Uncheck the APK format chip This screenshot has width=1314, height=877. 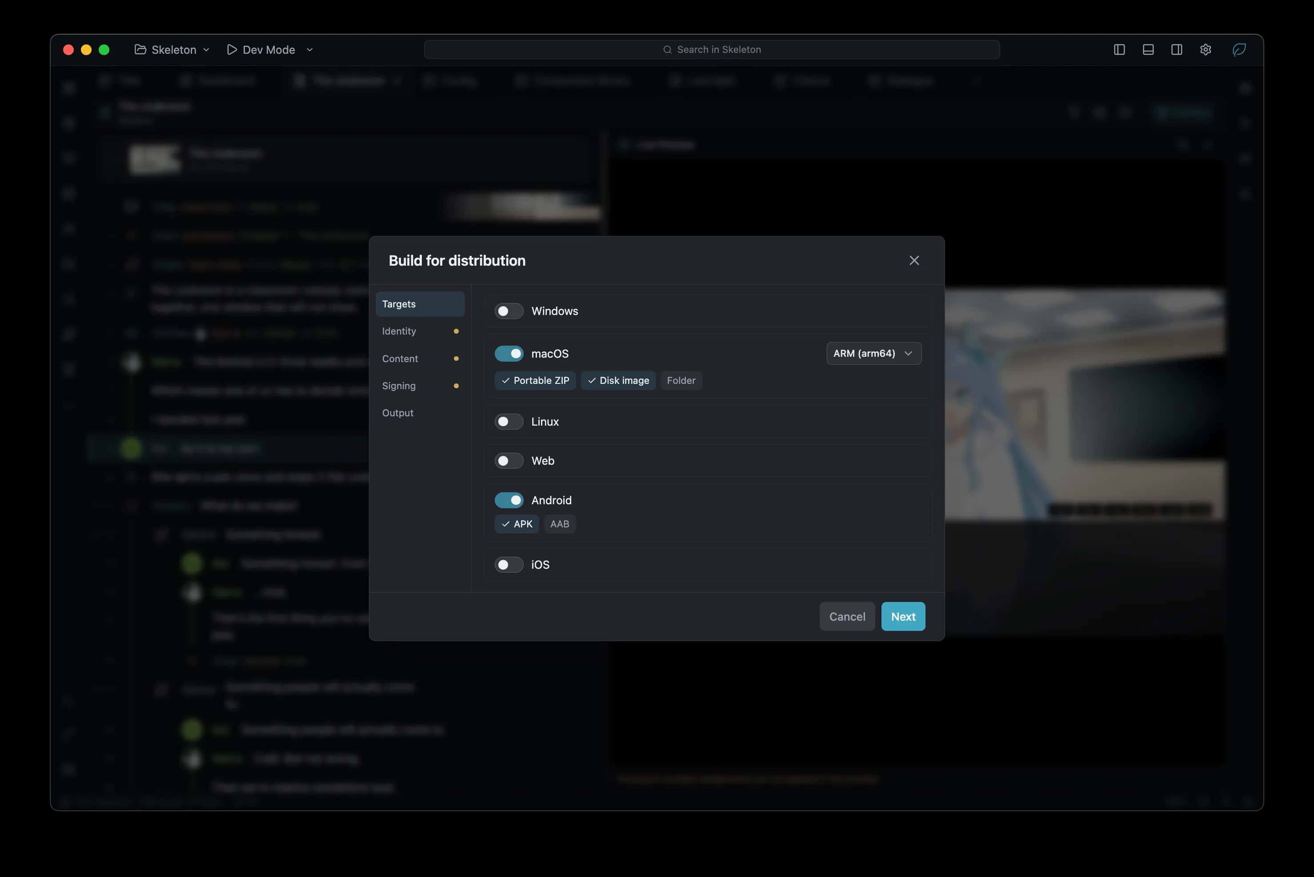(x=517, y=524)
